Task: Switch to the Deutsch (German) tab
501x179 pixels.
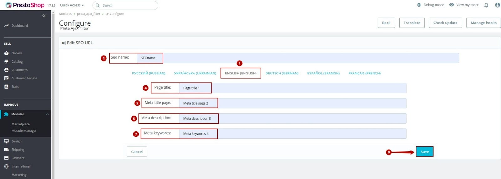Action: point(282,73)
